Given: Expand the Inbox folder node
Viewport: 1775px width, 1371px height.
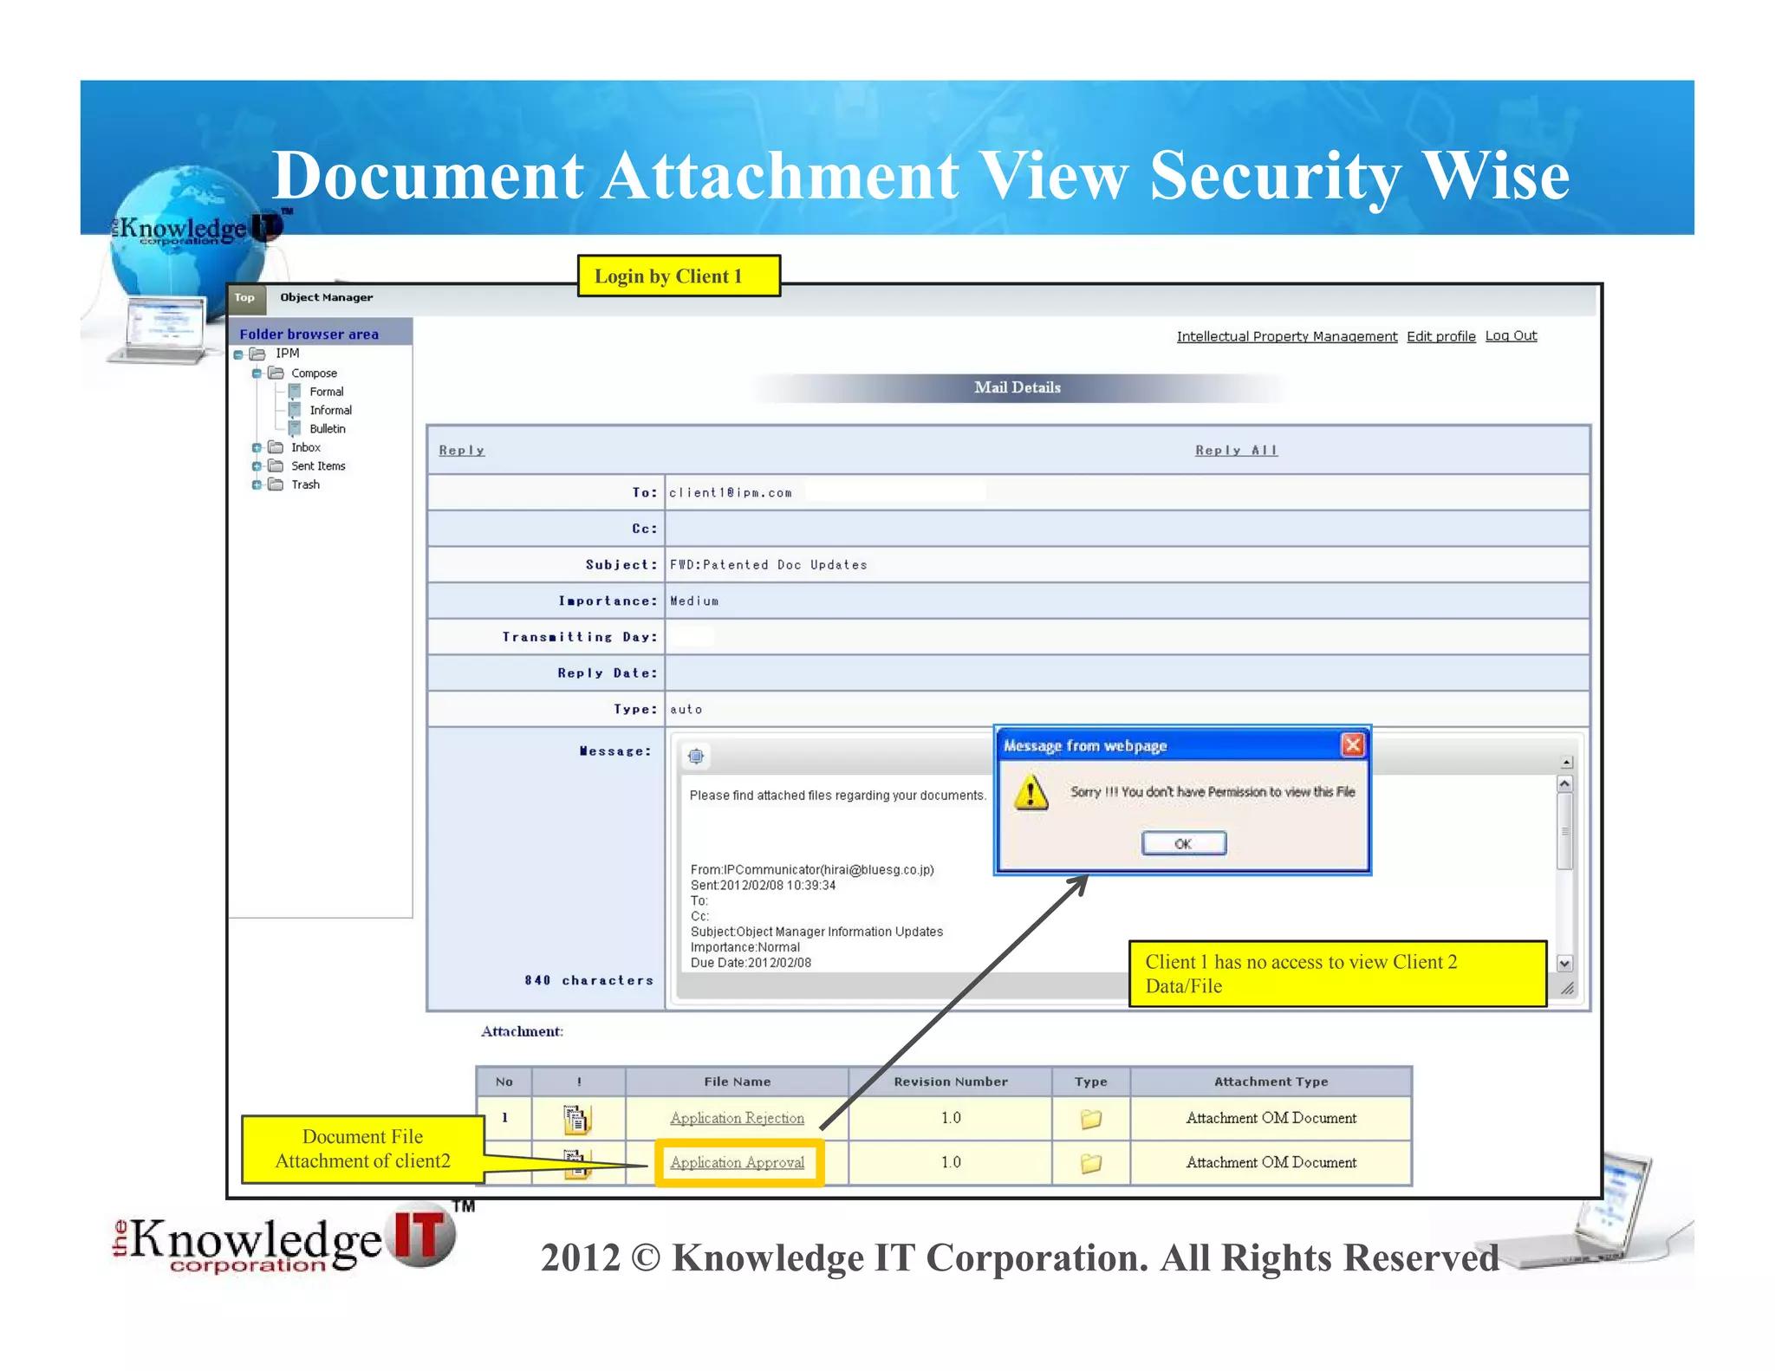Looking at the screenshot, I should (x=257, y=448).
